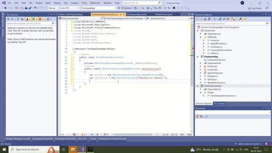The width and height of the screenshot is (272, 153).
Task: Click the Live Share button
Action: (255, 8)
